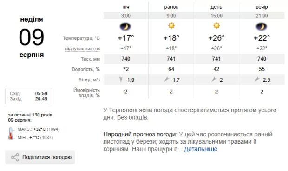Click the 15:00 time cell
The image size is (288, 171).
(216, 16)
